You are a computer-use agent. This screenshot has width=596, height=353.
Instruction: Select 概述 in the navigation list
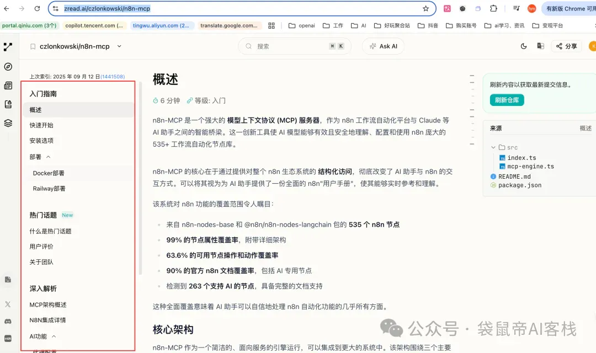[78, 110]
